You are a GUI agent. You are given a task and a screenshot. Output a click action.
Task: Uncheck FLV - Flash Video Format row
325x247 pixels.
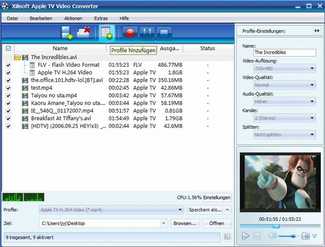point(8,65)
